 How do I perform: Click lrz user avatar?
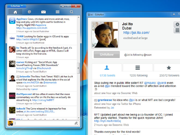point(12,49)
